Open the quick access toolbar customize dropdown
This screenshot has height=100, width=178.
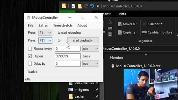[x=98, y=6]
